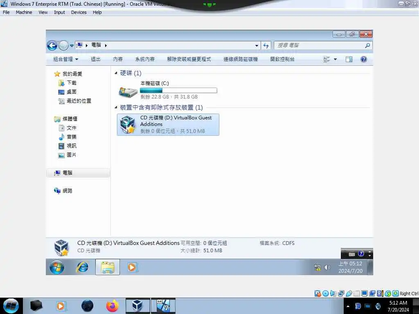Image resolution: width=419 pixels, height=314 pixels.
Task: Select the 本機磁碟 (C:) drive icon
Action: [x=128, y=92]
